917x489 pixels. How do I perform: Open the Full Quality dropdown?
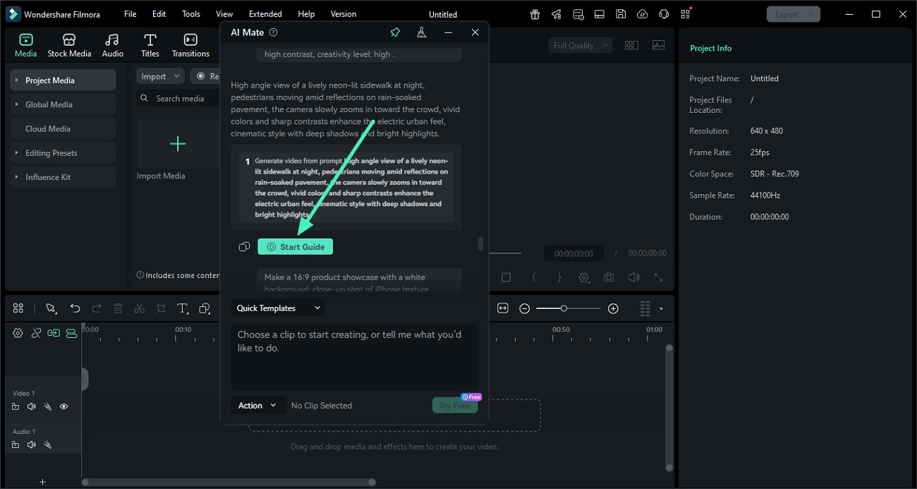pos(581,45)
